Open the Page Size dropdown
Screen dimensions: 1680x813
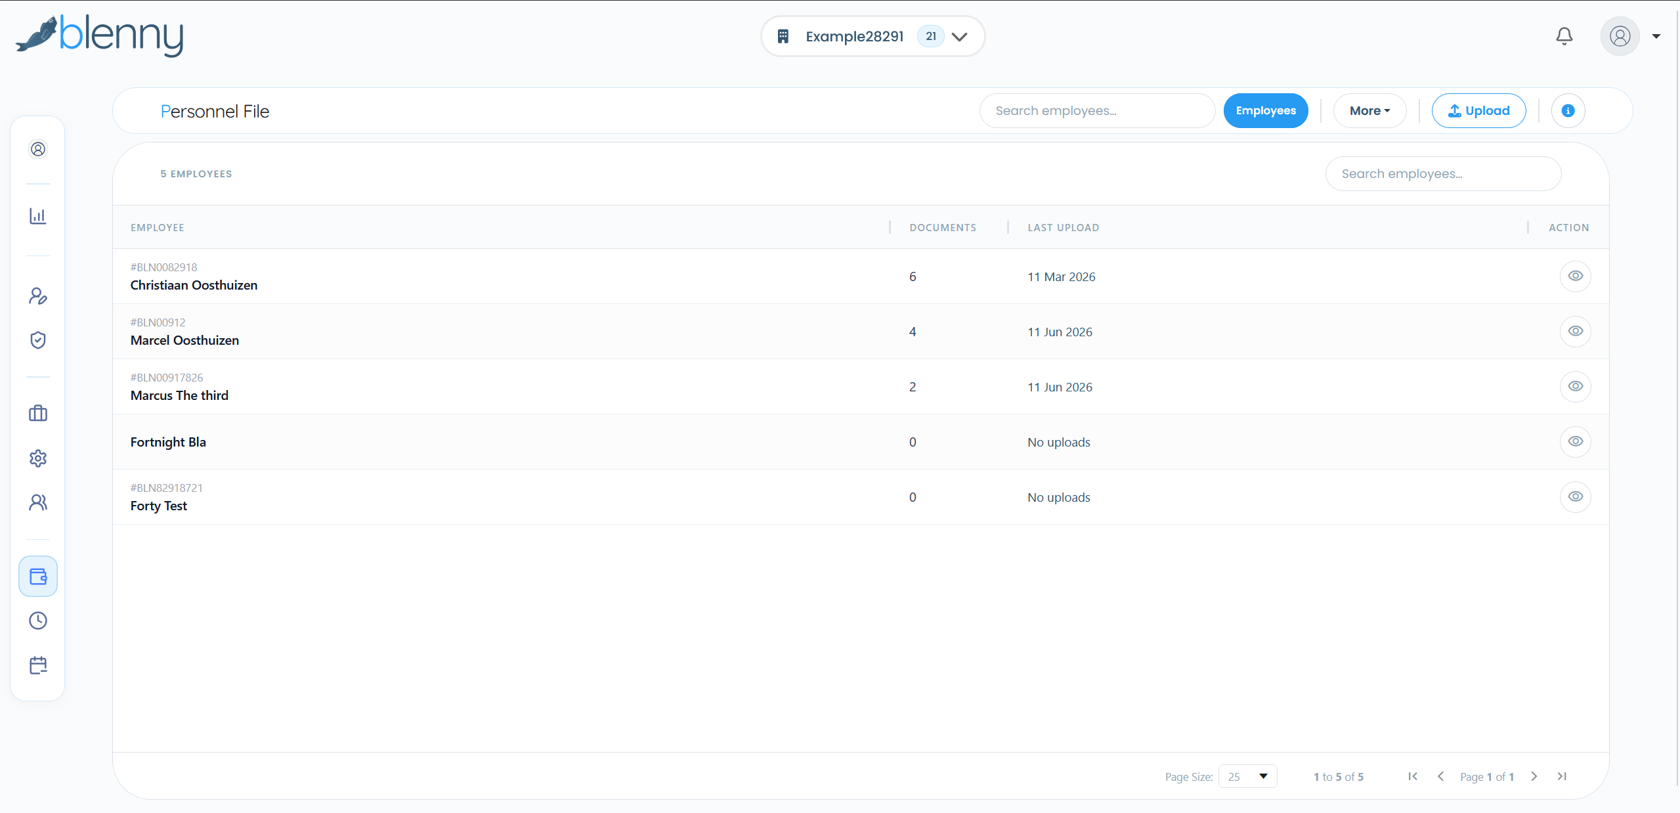click(1247, 776)
